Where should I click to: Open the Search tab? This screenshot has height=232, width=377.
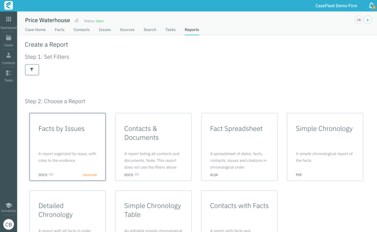(150, 30)
